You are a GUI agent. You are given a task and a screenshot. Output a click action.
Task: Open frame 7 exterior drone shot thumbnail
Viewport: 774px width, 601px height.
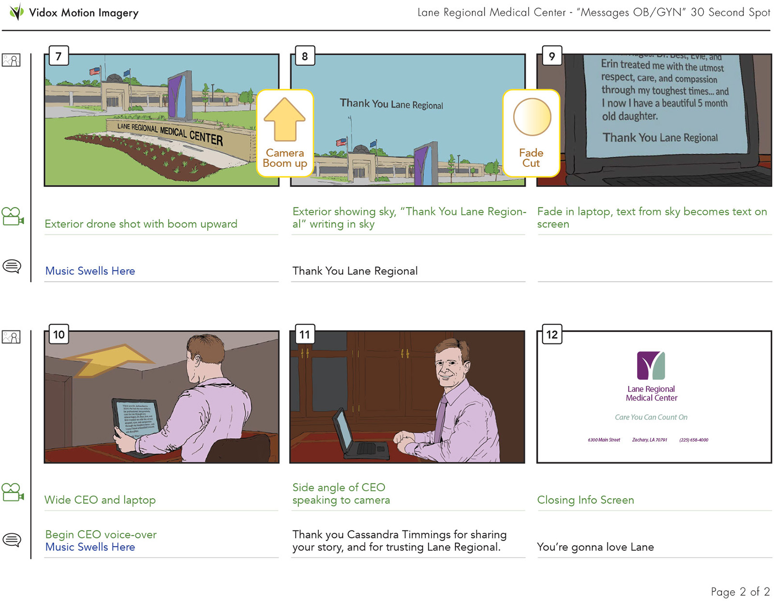(x=162, y=120)
